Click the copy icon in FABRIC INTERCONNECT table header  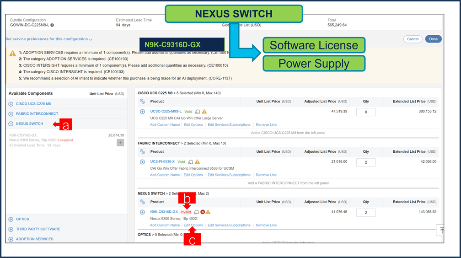coord(142,152)
